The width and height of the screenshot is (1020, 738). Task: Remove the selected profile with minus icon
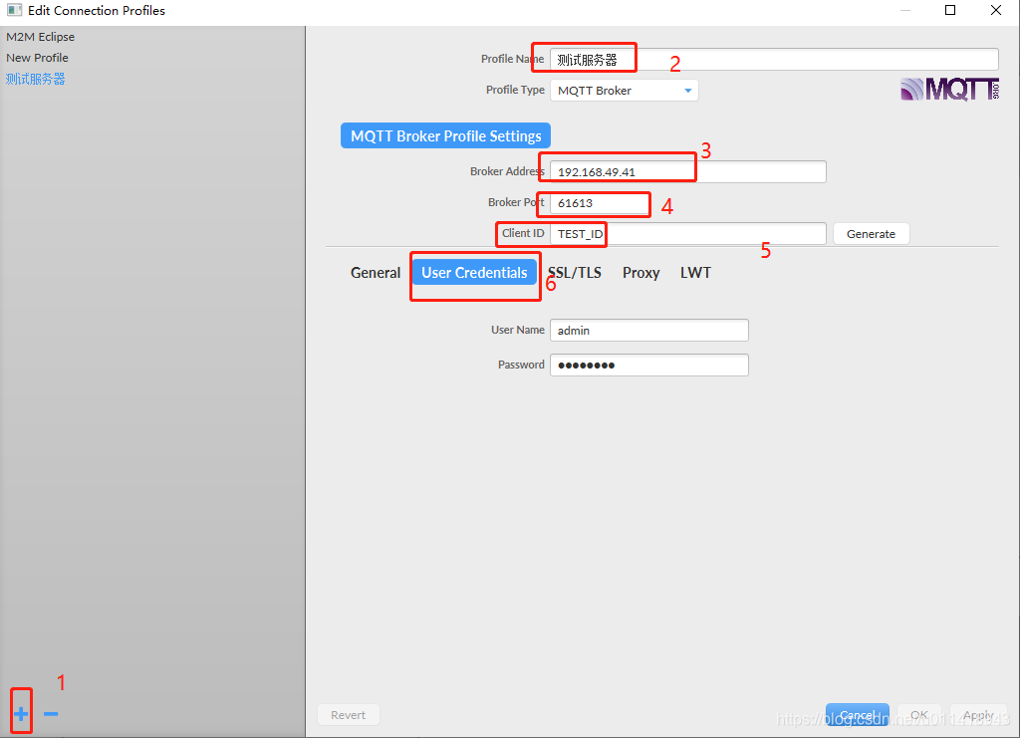(x=51, y=714)
